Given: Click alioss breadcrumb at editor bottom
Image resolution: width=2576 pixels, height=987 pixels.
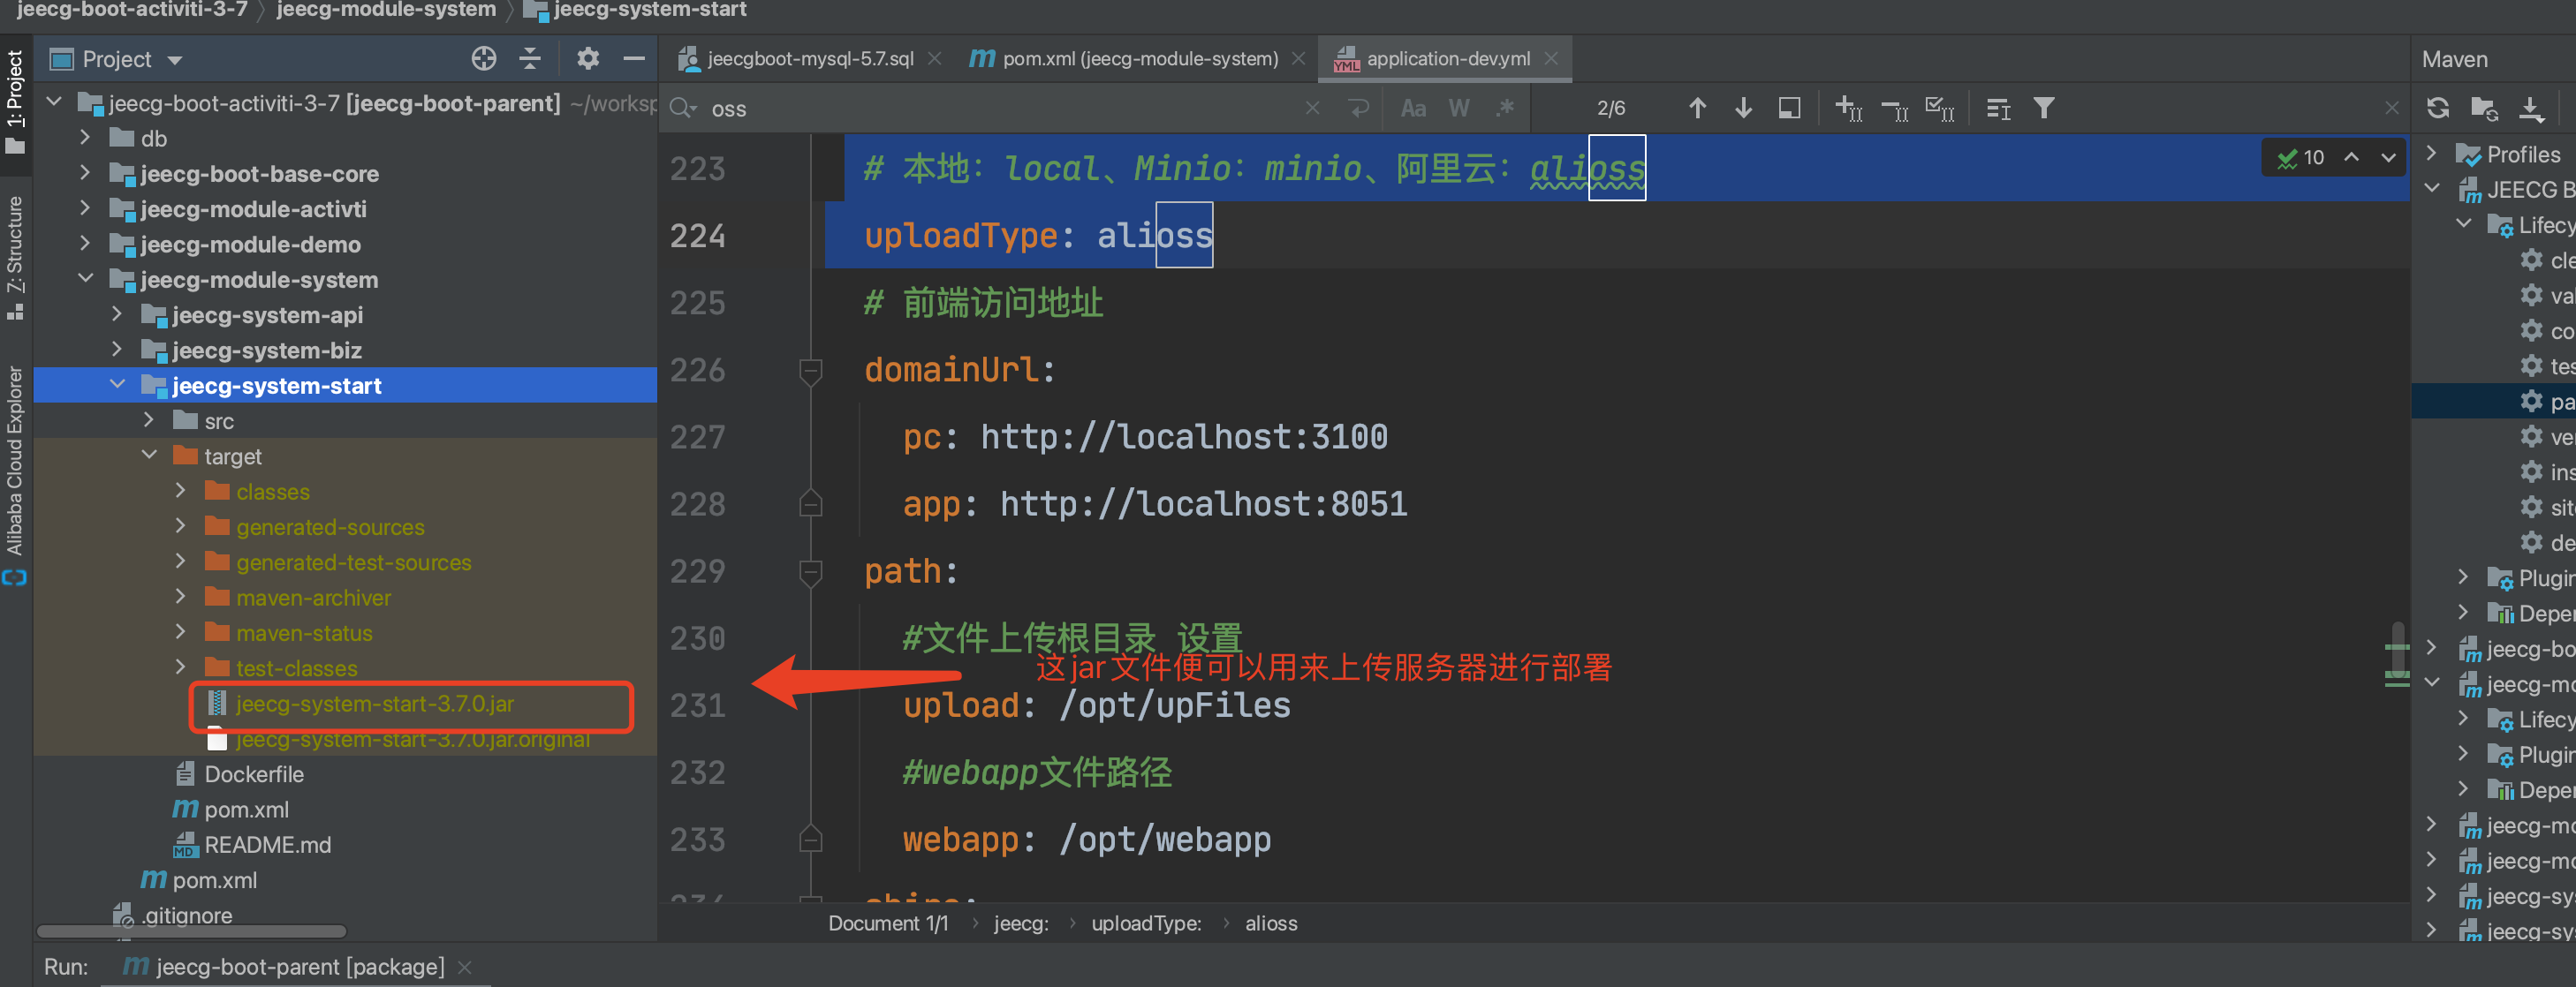Looking at the screenshot, I should pyautogui.click(x=1271, y=923).
